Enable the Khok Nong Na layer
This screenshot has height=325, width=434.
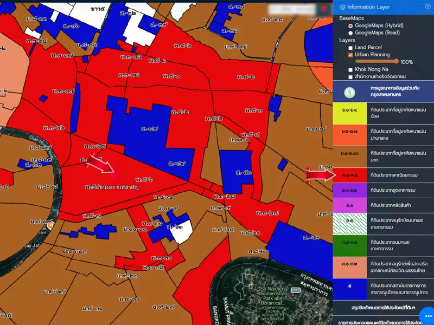coord(350,69)
